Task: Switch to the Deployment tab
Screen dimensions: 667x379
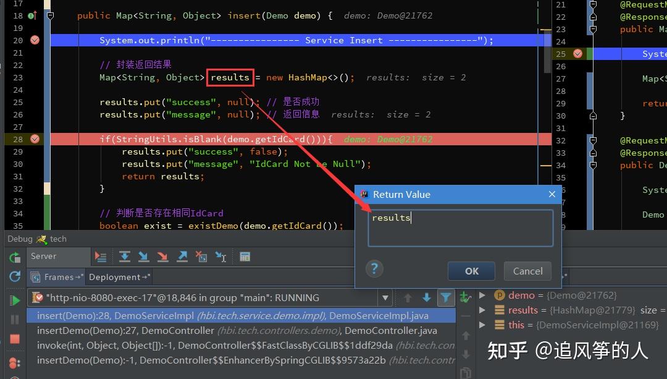Action: click(119, 277)
